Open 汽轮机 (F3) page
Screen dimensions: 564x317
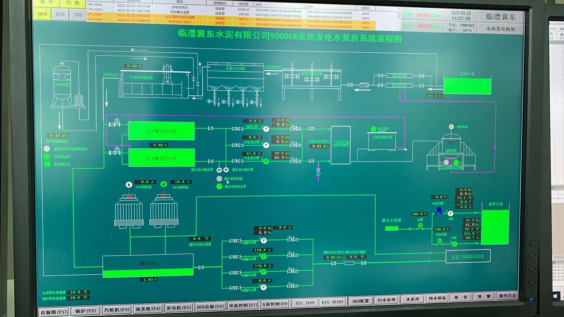pos(117,310)
